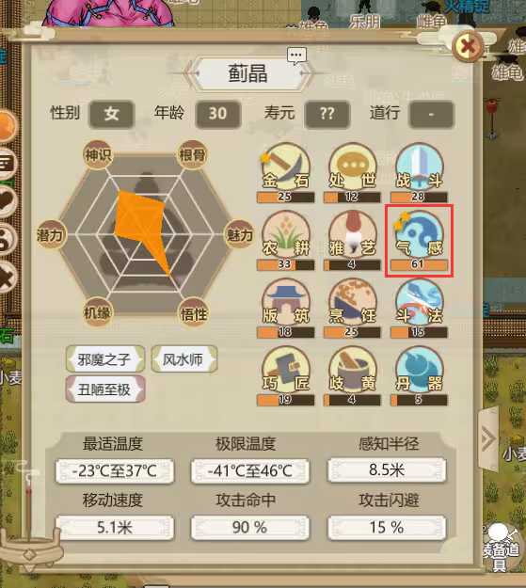
Task: Expand the side panel arrow tab
Action: point(488,438)
